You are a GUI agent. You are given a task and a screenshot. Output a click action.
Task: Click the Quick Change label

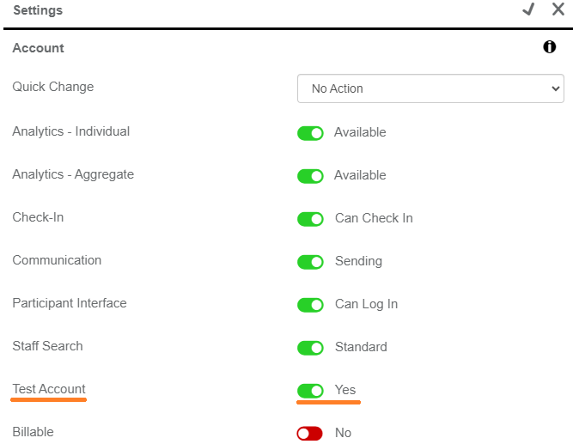pos(53,87)
